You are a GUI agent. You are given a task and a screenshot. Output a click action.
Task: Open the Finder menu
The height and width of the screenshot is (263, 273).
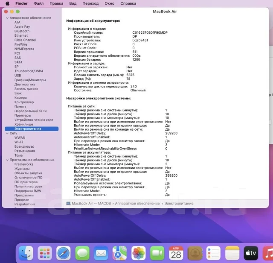(21, 3)
